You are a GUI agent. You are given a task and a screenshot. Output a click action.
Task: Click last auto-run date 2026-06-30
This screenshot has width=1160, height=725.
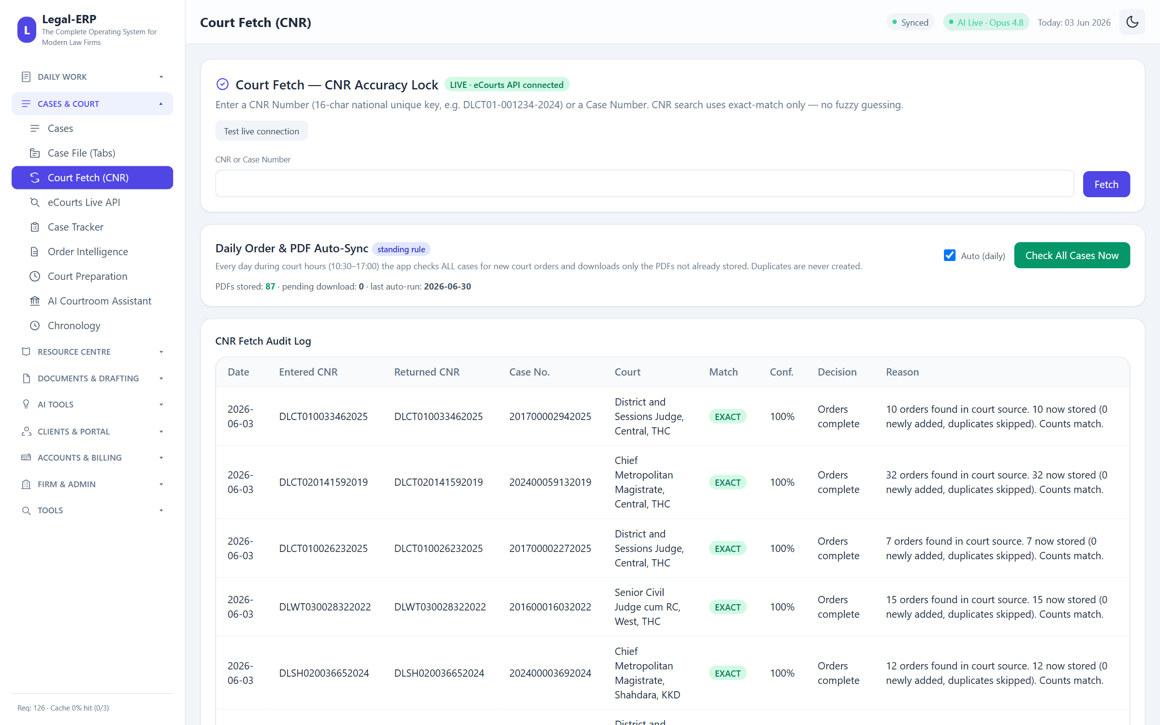447,286
